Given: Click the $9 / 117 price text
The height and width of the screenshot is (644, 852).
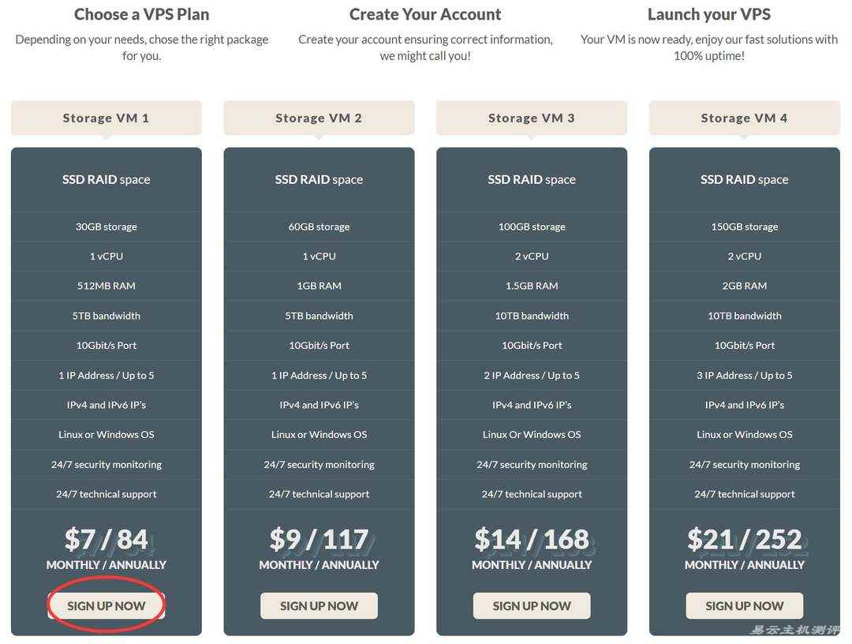Looking at the screenshot, I should [319, 540].
